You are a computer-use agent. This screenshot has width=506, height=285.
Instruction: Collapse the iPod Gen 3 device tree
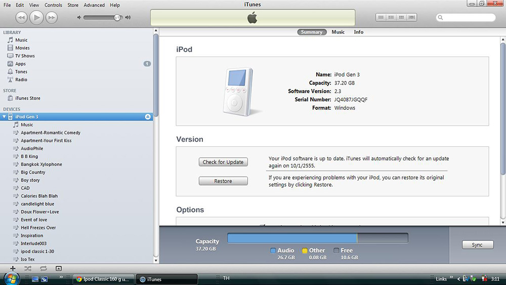5,117
